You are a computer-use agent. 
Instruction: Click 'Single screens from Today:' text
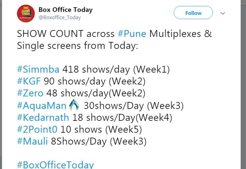(x=78, y=46)
